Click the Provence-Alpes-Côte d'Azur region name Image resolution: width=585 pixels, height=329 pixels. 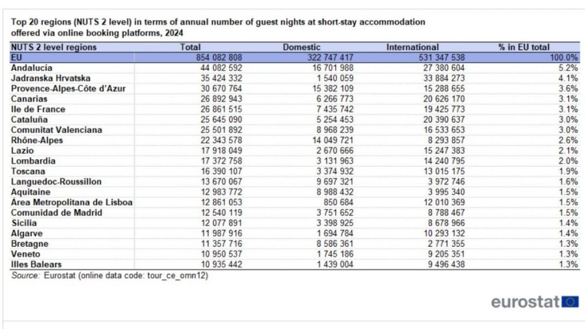click(x=69, y=88)
